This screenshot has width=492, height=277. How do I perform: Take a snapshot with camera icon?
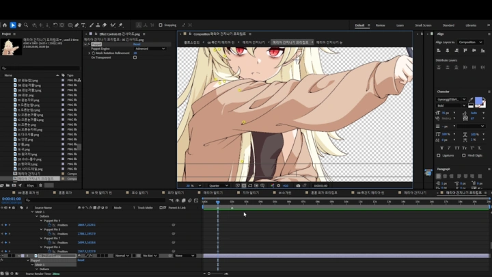click(x=298, y=185)
